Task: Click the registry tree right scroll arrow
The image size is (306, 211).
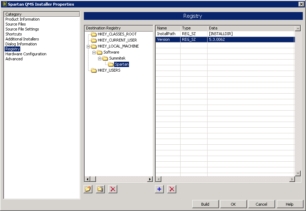Action: click(x=150, y=179)
